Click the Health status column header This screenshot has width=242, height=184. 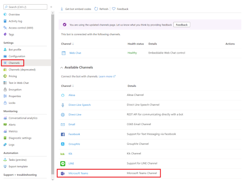tap(135, 44)
